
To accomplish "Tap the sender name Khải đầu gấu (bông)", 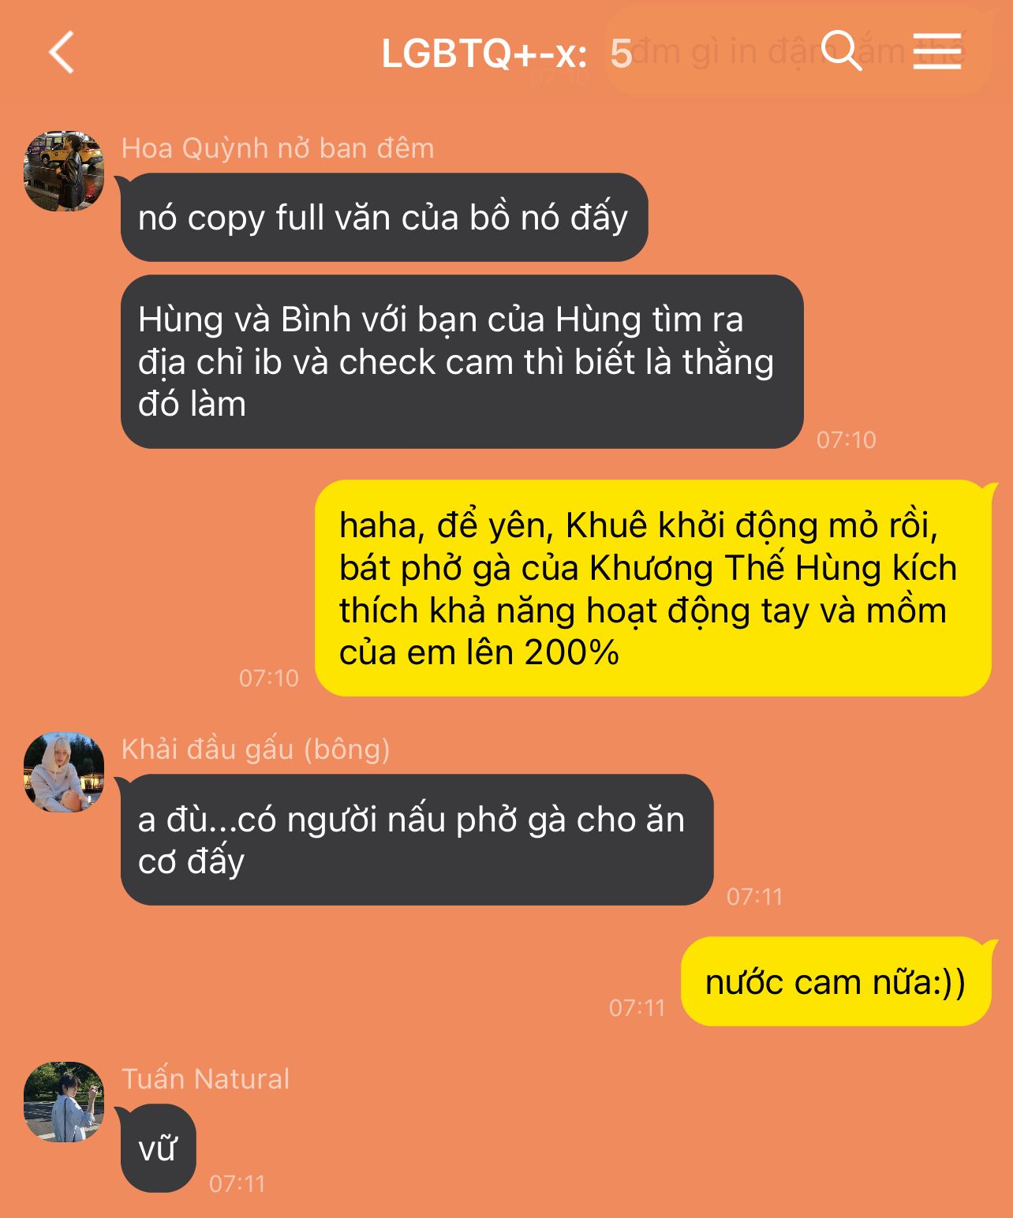I will coord(256,749).
